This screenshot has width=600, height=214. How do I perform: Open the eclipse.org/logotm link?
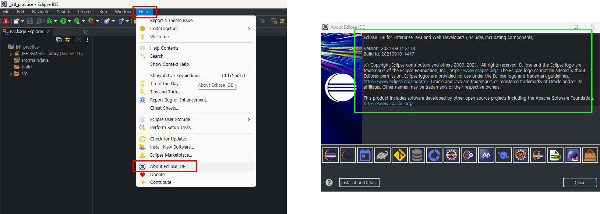(396, 82)
